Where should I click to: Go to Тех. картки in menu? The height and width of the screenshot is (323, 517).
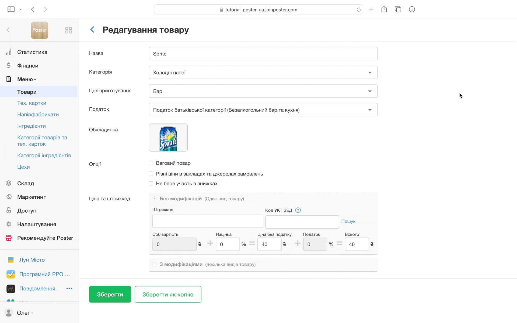click(32, 103)
